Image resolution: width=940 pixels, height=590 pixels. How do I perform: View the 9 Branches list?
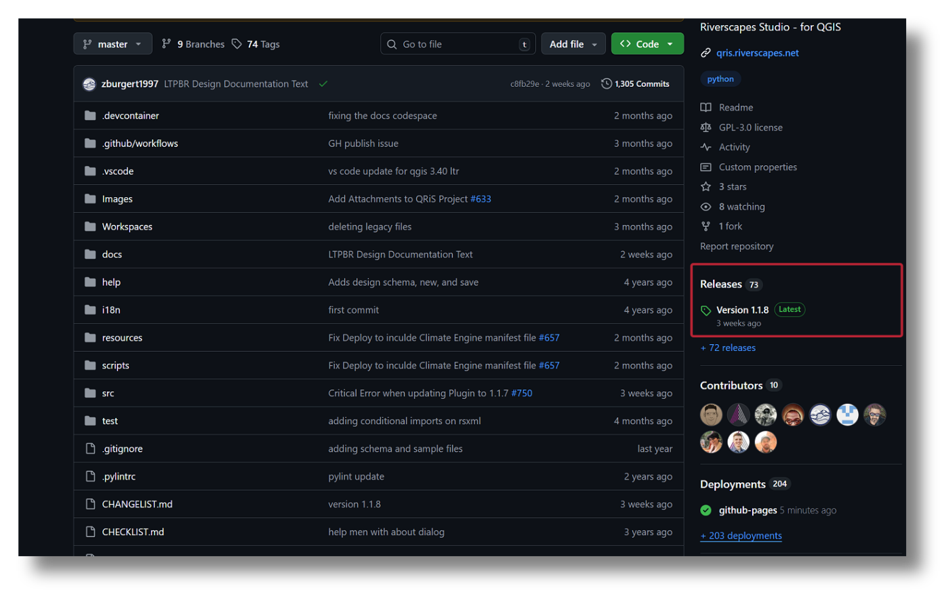pos(194,44)
